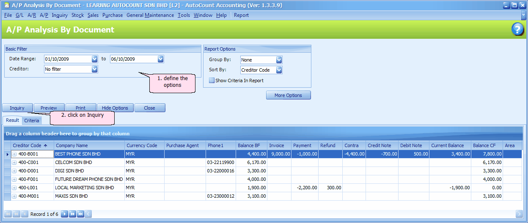Image resolution: width=528 pixels, height=223 pixels.
Task: Click the More Options button
Action: pos(288,95)
